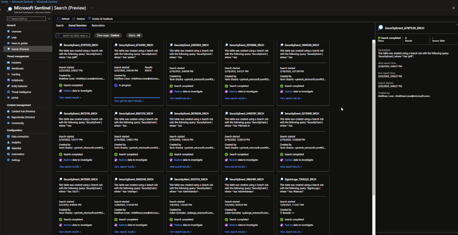Collapse the sidebar with chevron button
458x235 pixels.
coord(49,19)
